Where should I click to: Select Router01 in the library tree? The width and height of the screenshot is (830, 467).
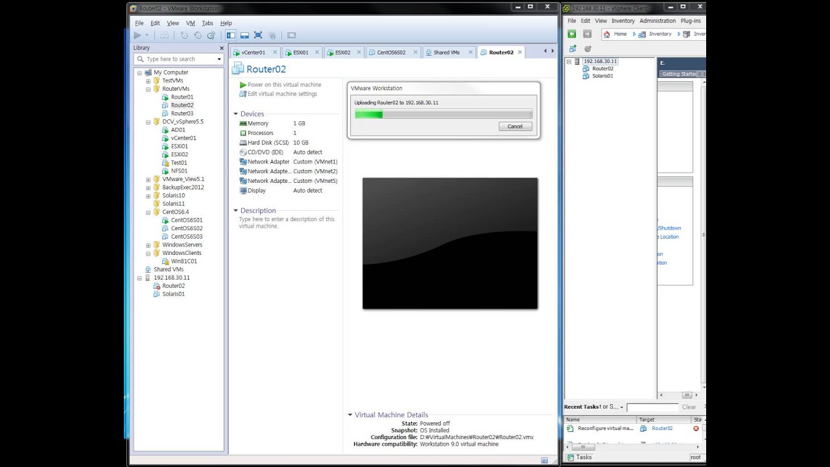coord(182,97)
